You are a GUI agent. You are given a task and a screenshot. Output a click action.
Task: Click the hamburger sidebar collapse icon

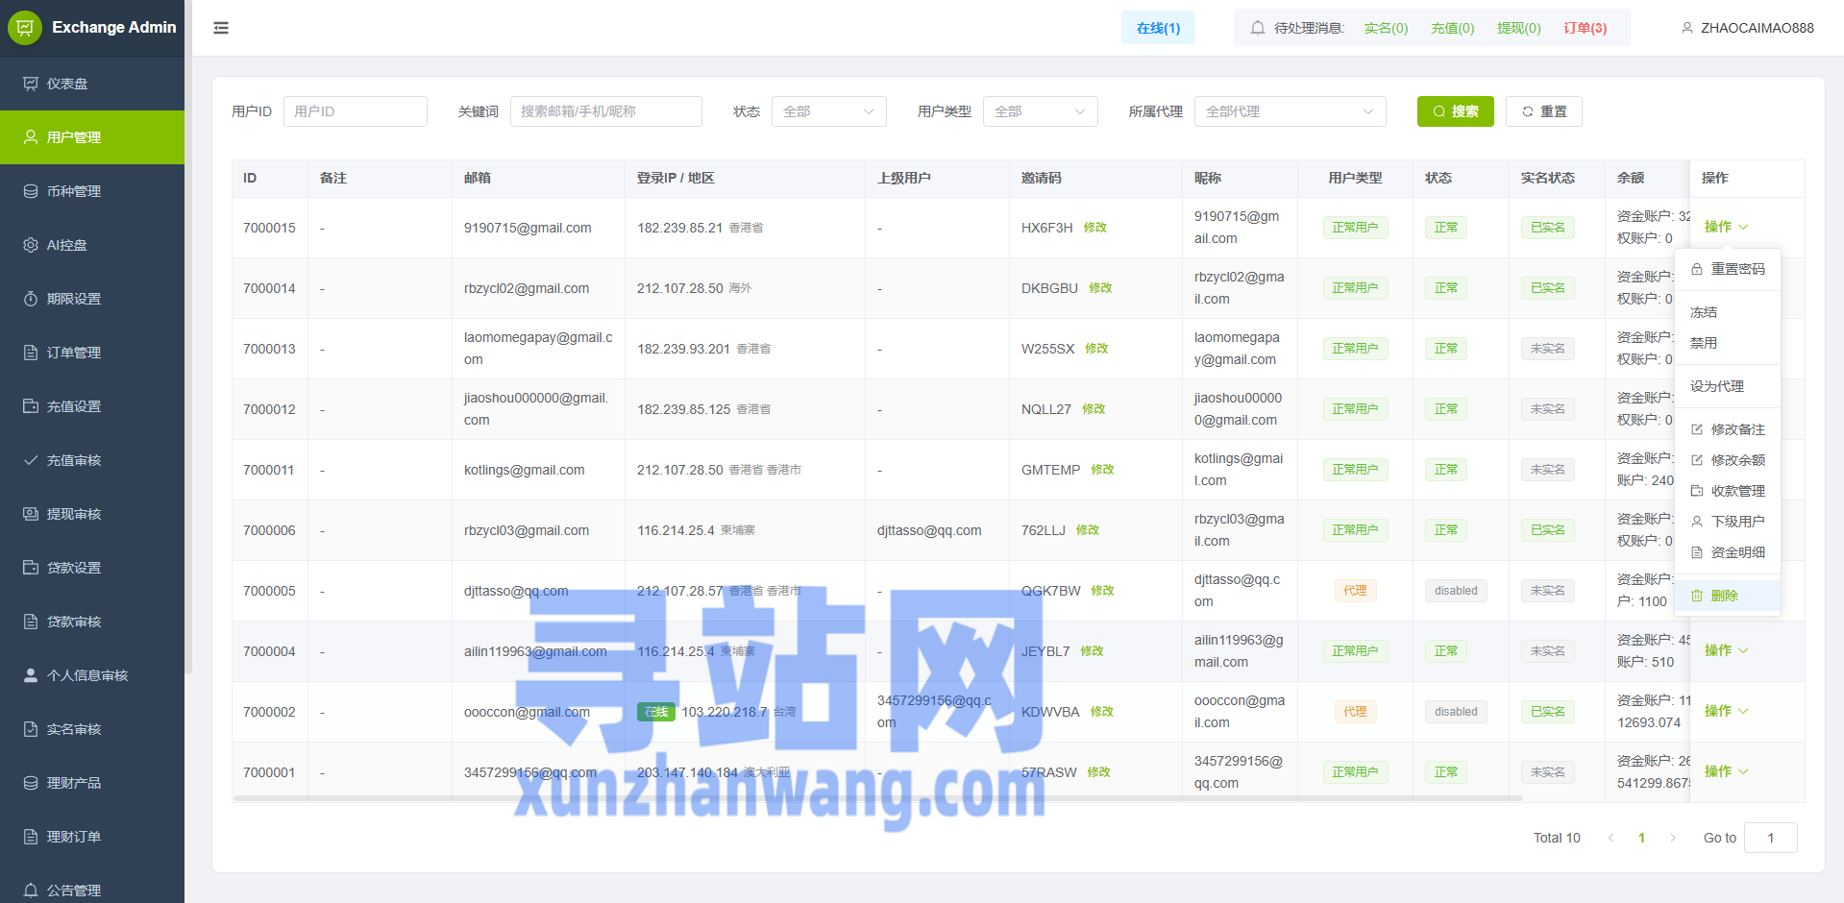(x=221, y=28)
